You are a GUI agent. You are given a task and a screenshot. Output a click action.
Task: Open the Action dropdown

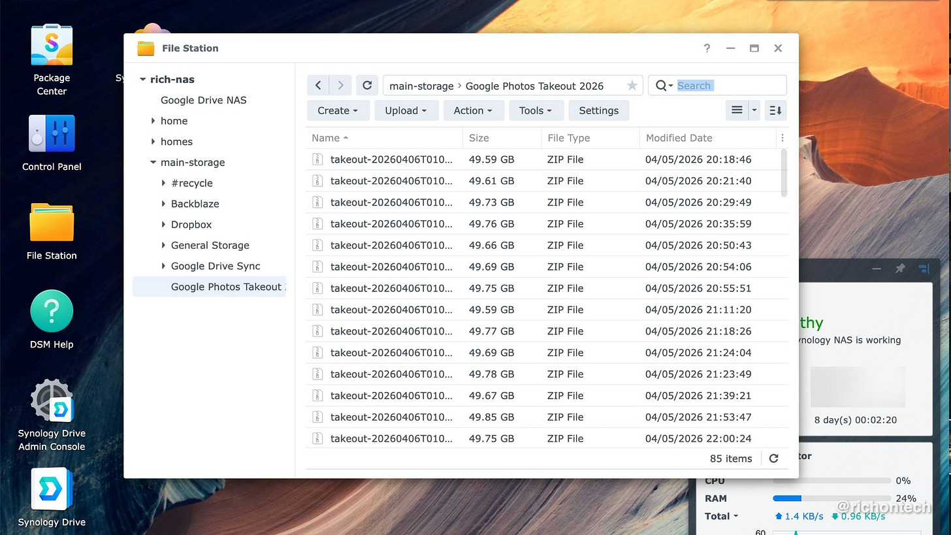click(474, 110)
